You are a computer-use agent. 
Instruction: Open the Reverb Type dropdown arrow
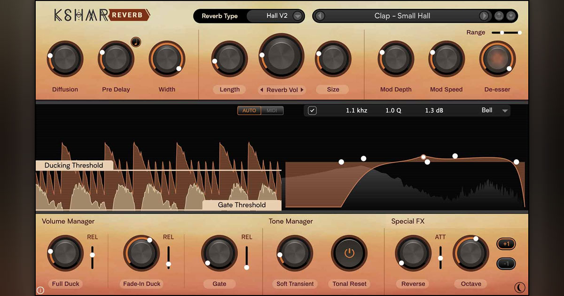[x=298, y=16]
